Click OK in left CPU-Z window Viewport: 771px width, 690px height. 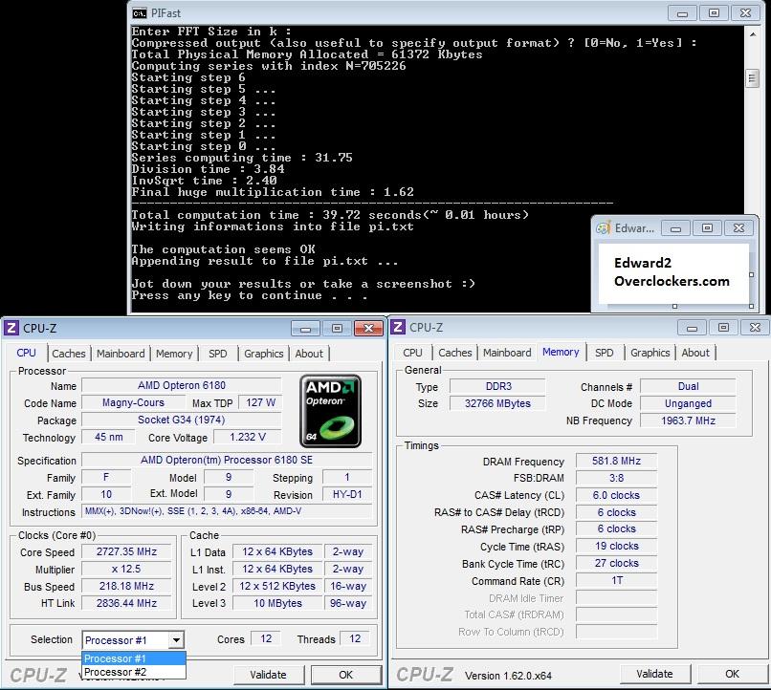[x=345, y=675]
